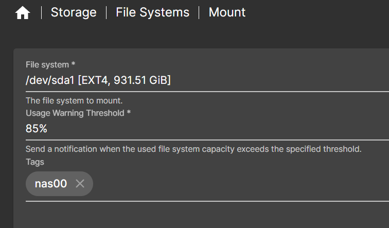Click the "Usage Warning Threshold *" label
The height and width of the screenshot is (228, 389).
(x=78, y=113)
